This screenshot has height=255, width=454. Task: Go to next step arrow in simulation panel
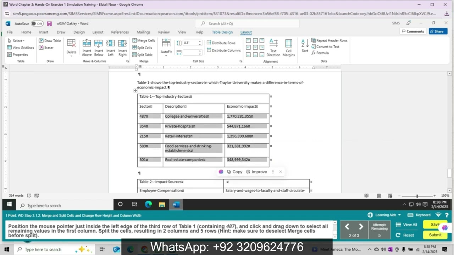pos(361,226)
